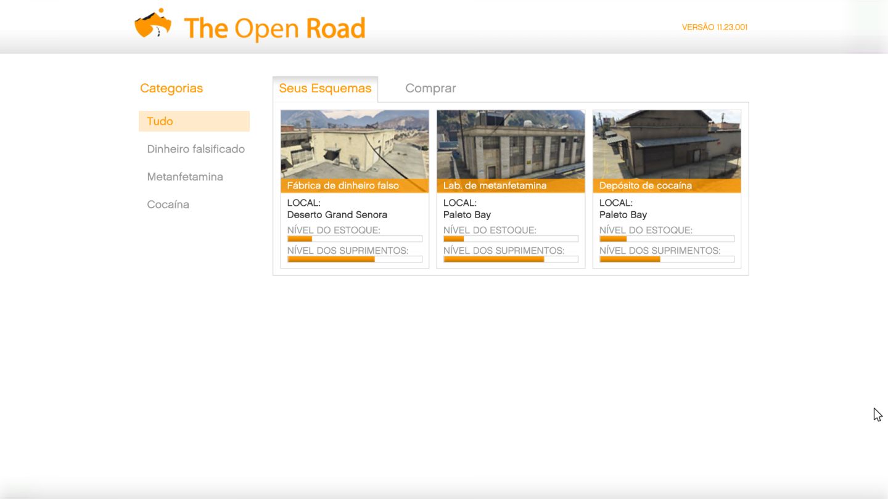Image resolution: width=888 pixels, height=499 pixels.
Task: Click stock level bar of Fábrica de dinheiro falso
Action: click(x=355, y=239)
